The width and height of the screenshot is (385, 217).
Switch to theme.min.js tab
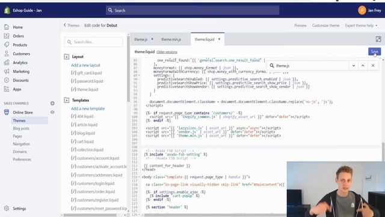[x=171, y=39]
